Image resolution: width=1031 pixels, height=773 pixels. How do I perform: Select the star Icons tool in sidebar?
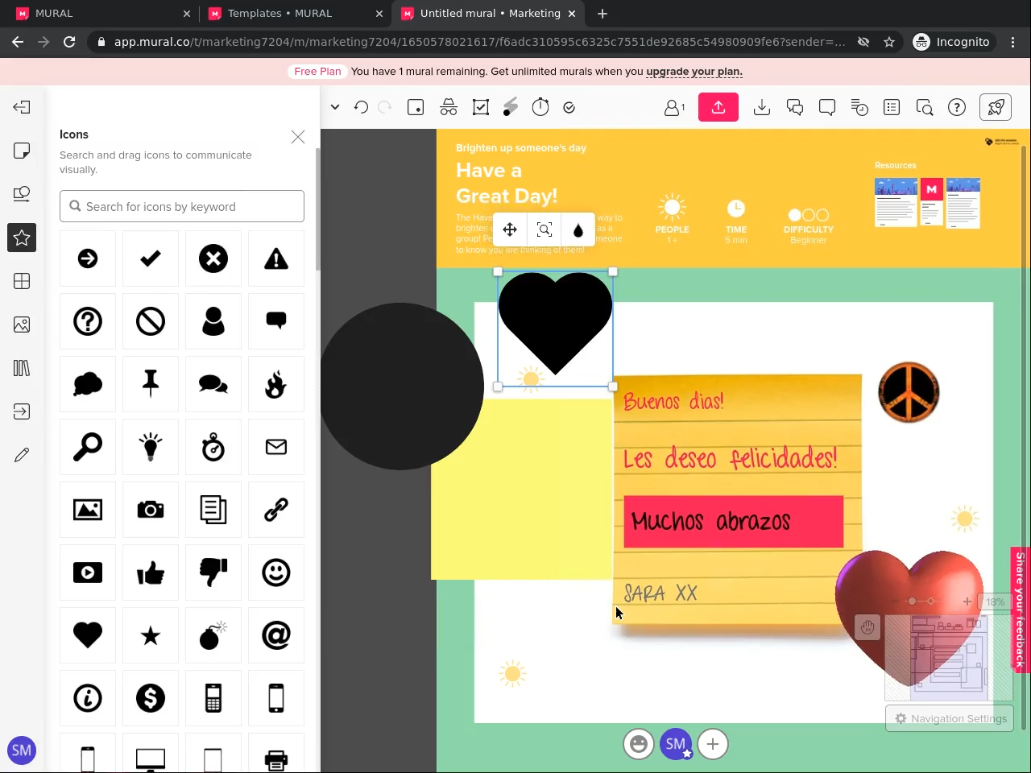pos(22,238)
